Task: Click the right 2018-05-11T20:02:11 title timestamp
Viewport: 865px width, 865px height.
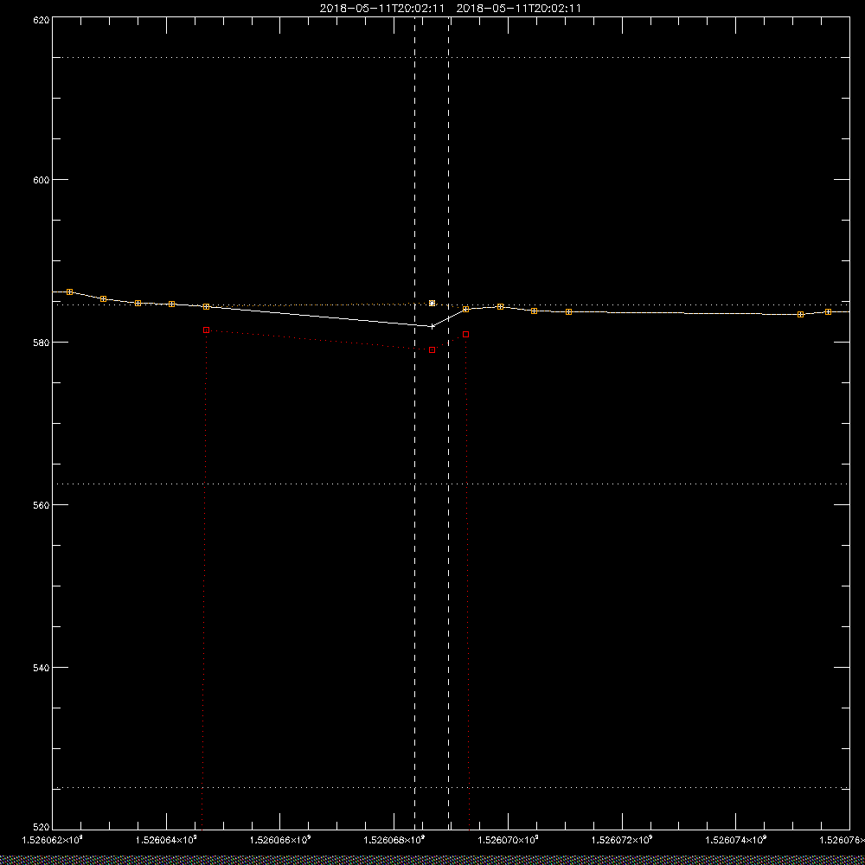Action: 518,9
